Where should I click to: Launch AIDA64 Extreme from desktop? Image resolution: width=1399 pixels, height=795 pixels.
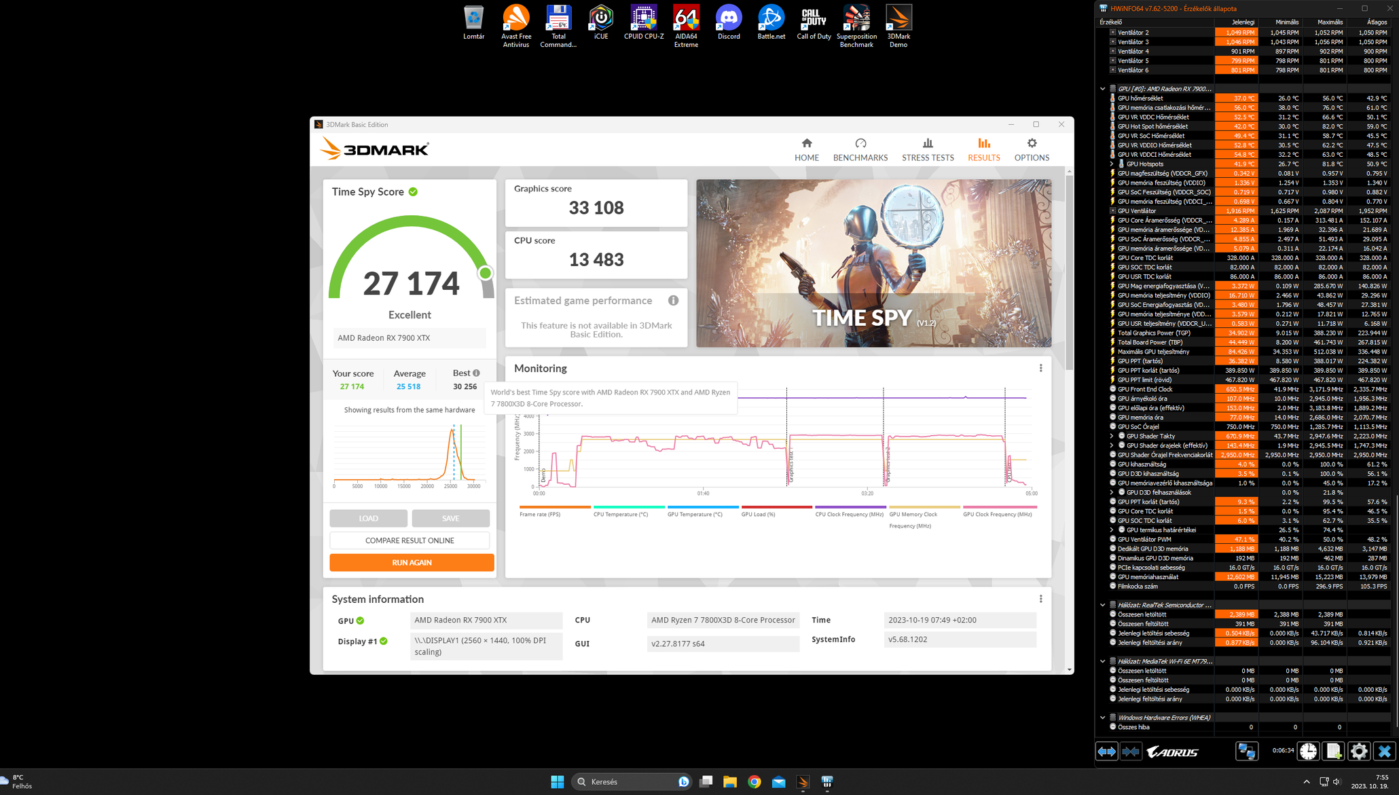coord(686,26)
